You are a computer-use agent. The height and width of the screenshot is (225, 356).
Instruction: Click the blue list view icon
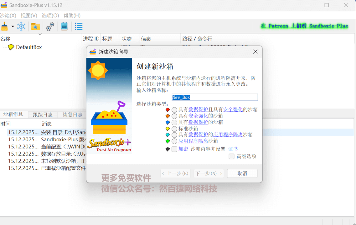[78, 27]
